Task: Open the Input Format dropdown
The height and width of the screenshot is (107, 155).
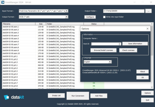Action: point(67,11)
